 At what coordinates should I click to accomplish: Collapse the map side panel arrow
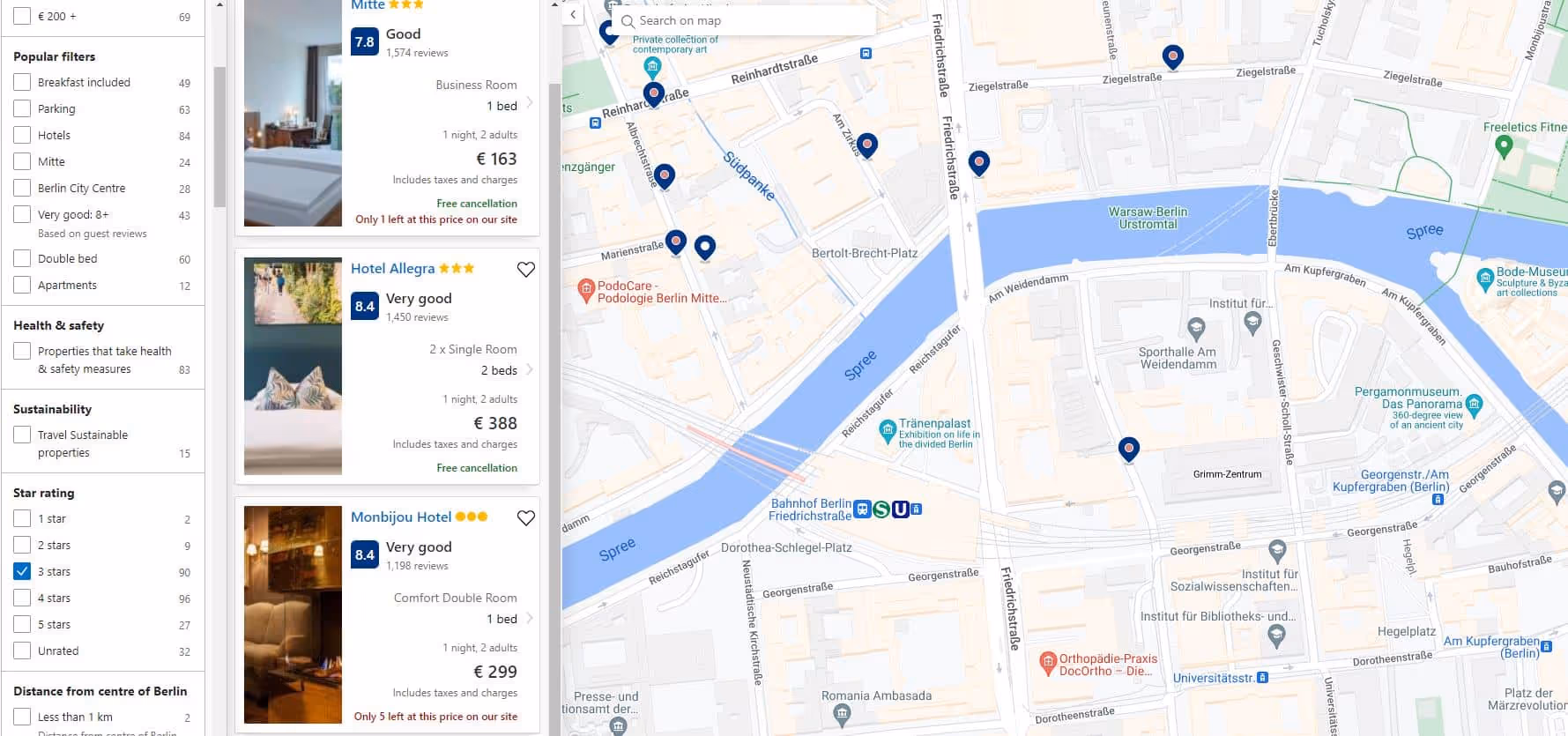(573, 14)
